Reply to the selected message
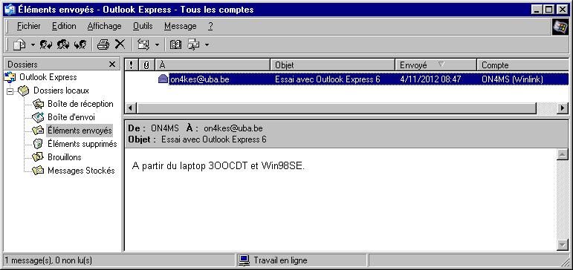Image resolution: width=573 pixels, height=270 pixels. pos(45,45)
